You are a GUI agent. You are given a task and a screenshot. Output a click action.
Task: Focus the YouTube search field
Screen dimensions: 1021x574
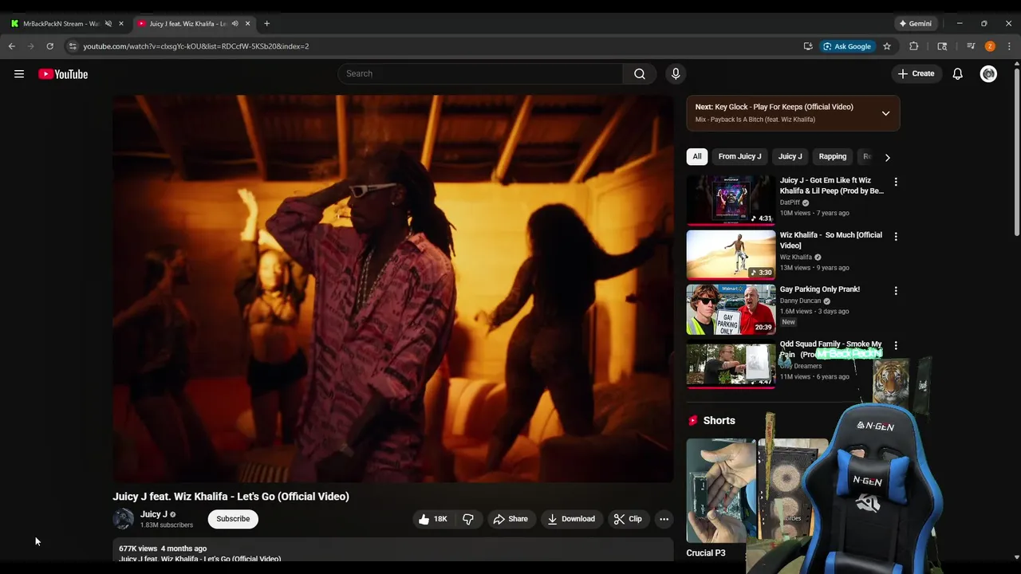pyautogui.click(x=480, y=73)
